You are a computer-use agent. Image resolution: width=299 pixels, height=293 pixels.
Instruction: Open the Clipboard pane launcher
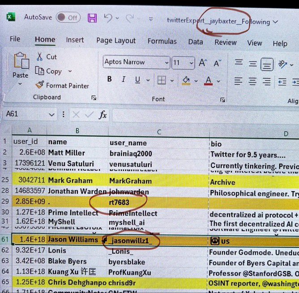pos(94,98)
